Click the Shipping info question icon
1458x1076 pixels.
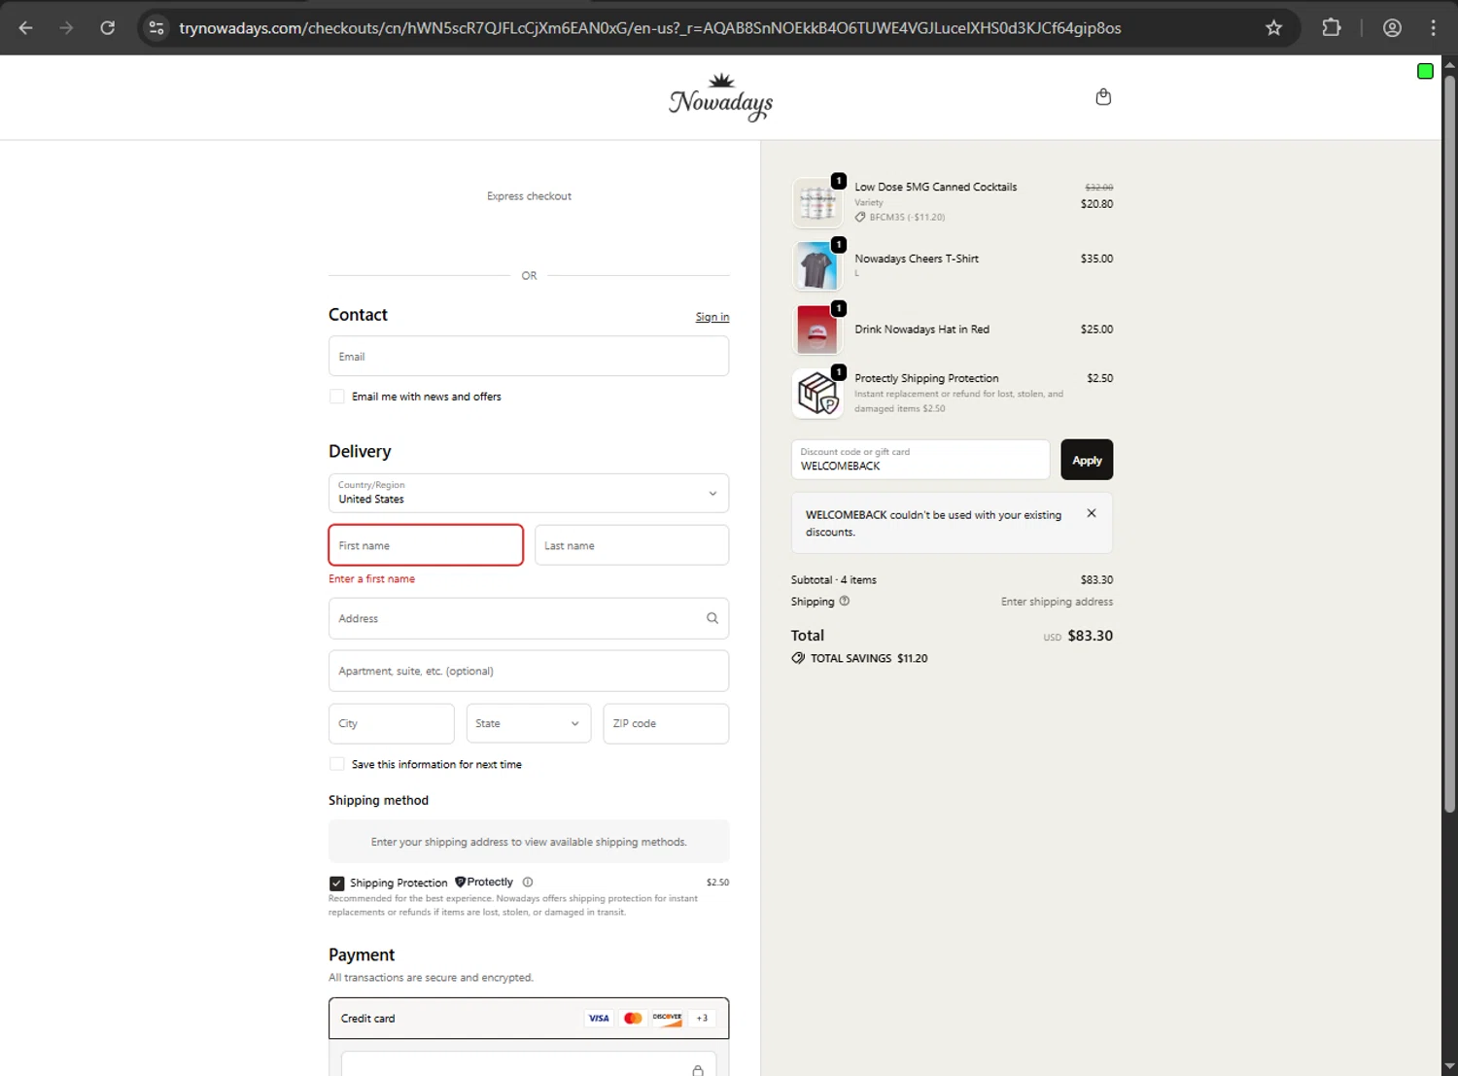point(845,601)
